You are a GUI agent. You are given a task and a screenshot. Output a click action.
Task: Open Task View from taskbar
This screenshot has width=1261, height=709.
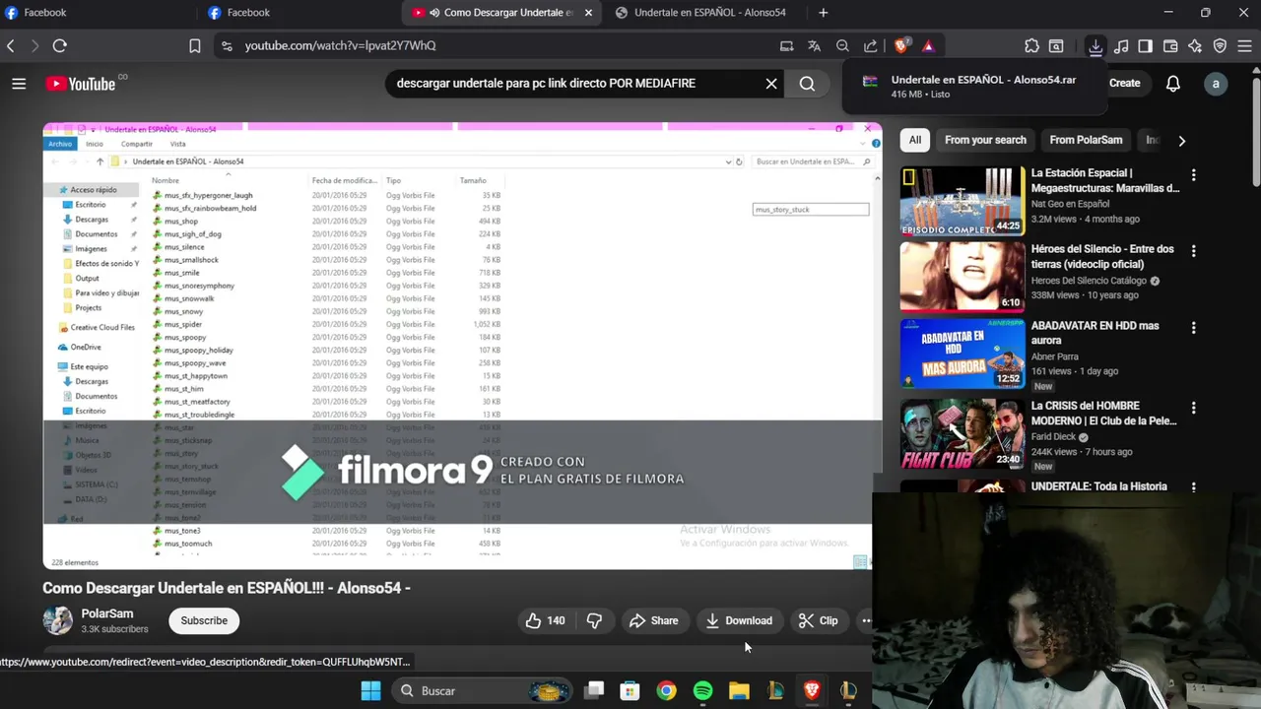point(594,691)
